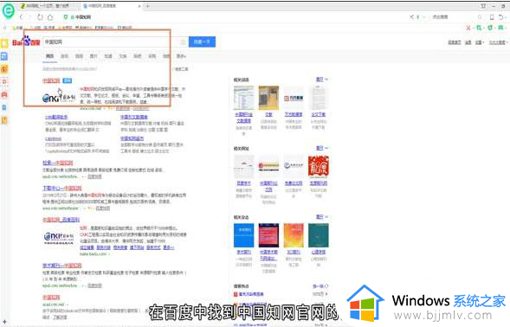510x327 pixels.
Task: Click the 360 browser logo icon
Action: coord(8,10)
